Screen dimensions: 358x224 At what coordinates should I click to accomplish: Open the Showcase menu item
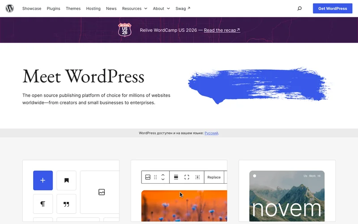pos(32,9)
